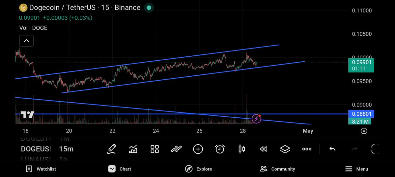This screenshot has width=395, height=177.
Task: Tap the +0.00003 (+0.03%) price change text
Action: pos(68,18)
